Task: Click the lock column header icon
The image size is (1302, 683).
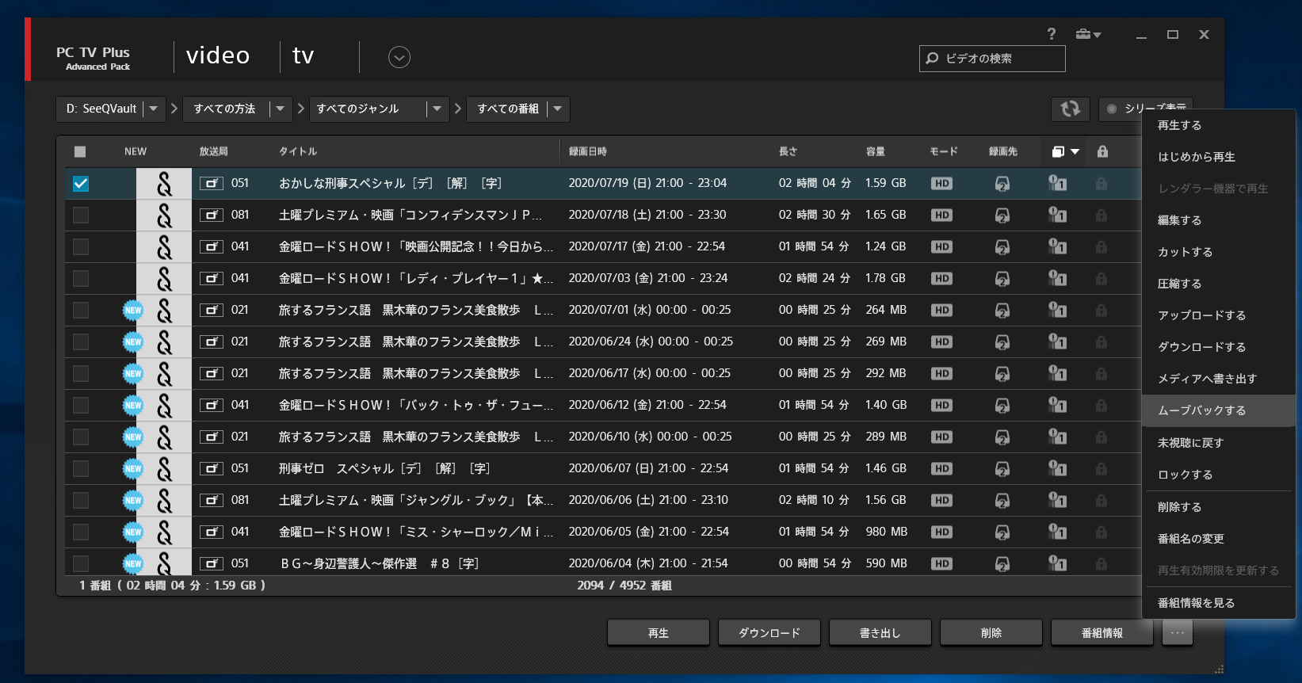Action: 1102,151
